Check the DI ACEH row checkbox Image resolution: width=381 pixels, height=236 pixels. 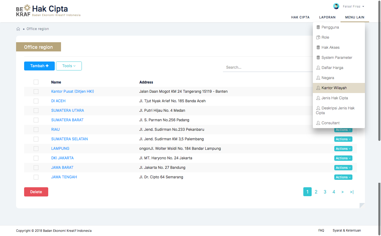[x=36, y=101]
